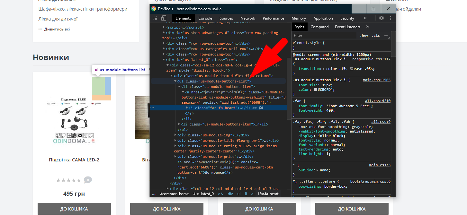Open the Computed styles tab

319,27
